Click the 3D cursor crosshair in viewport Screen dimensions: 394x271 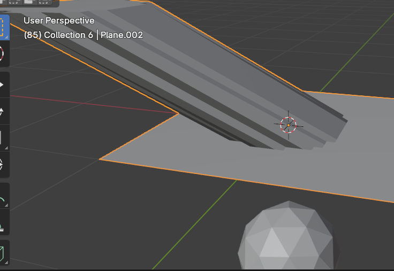point(288,125)
